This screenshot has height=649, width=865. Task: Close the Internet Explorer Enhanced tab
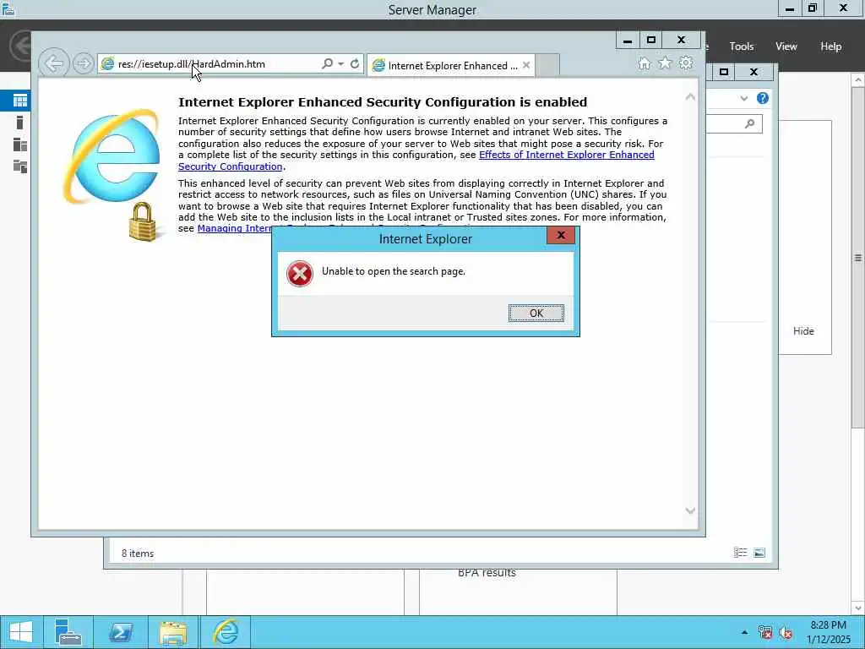click(x=526, y=65)
